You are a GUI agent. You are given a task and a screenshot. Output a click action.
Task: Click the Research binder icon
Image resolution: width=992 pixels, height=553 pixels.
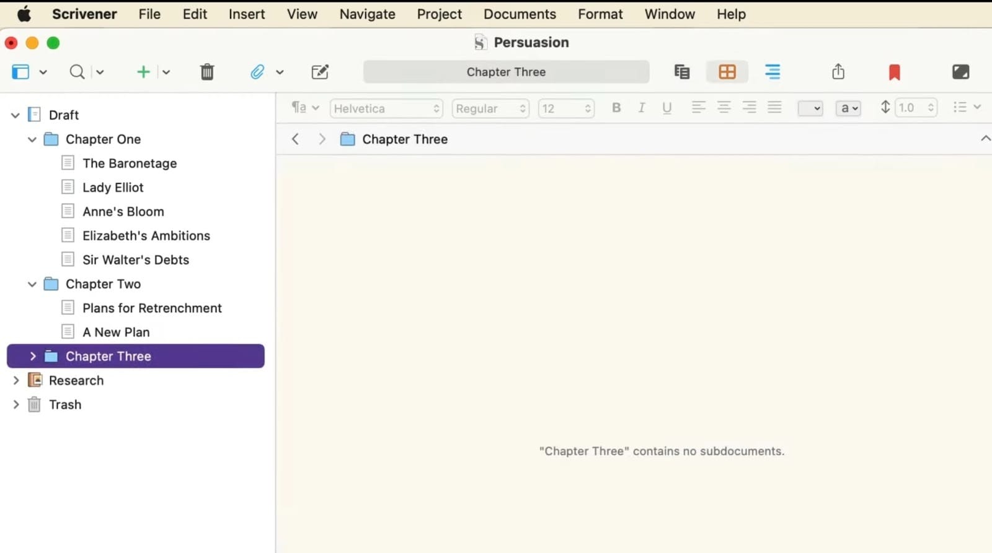[35, 380]
